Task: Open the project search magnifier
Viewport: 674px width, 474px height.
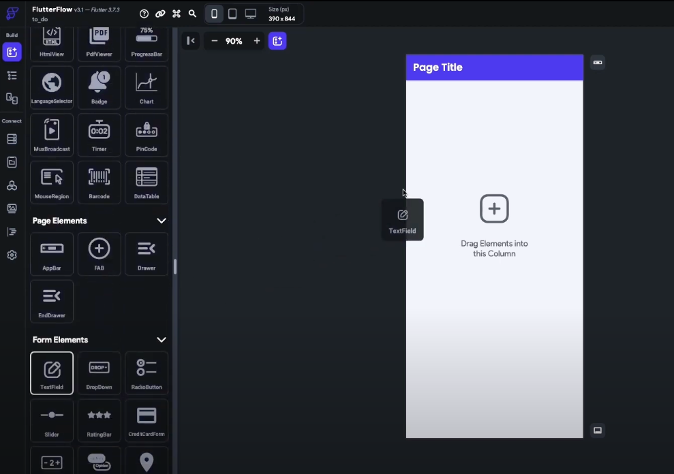Action: (x=193, y=14)
